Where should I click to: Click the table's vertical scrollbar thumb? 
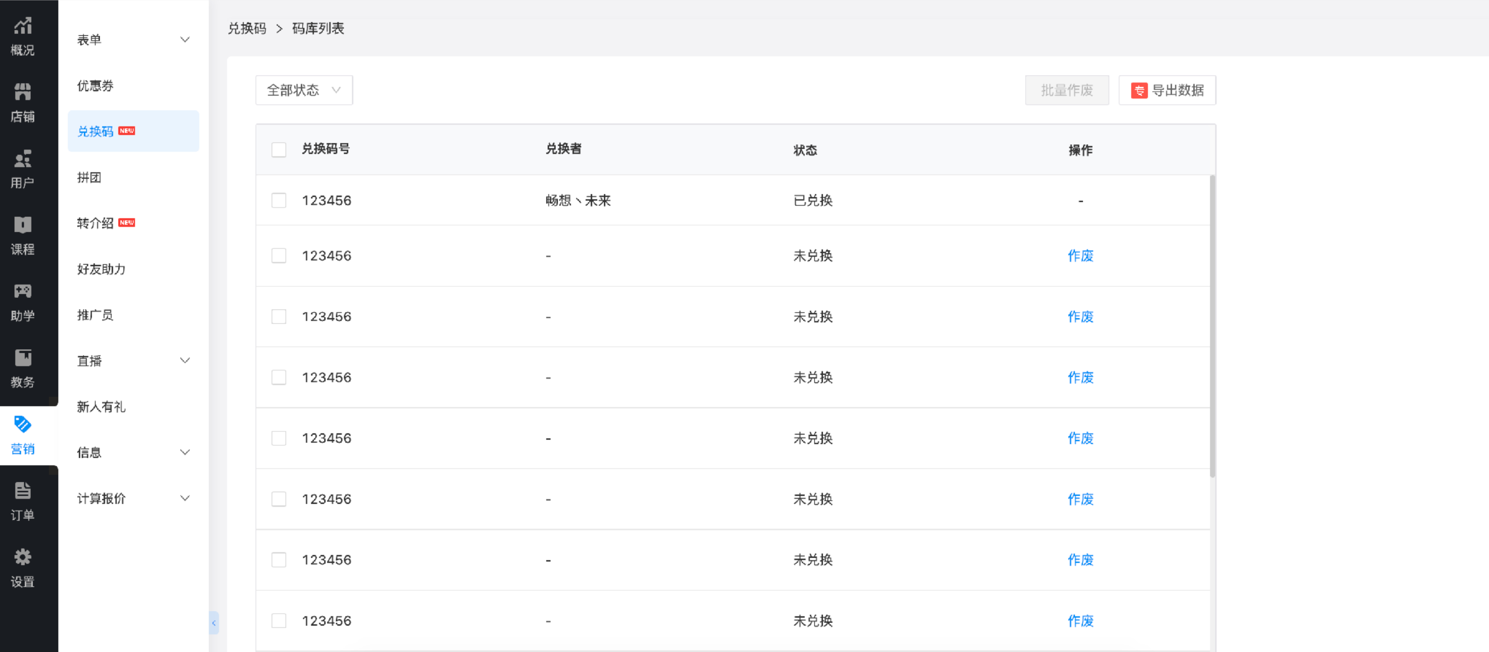pyautogui.click(x=1212, y=326)
